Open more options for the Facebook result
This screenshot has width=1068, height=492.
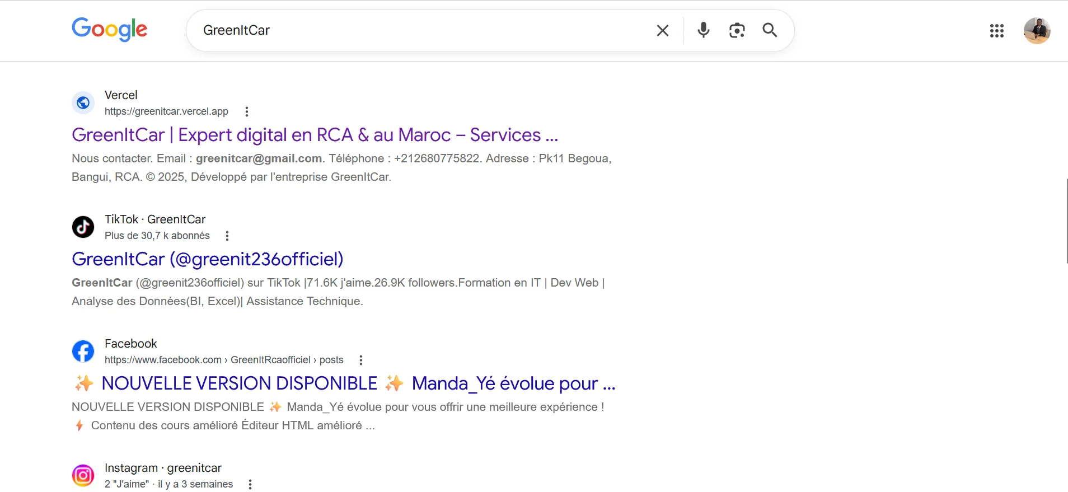pyautogui.click(x=361, y=360)
